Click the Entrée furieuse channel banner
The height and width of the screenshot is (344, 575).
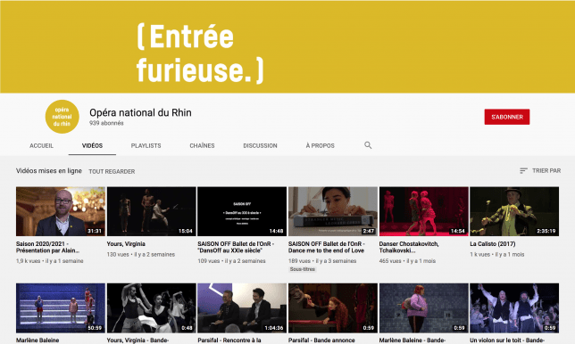pyautogui.click(x=287, y=47)
